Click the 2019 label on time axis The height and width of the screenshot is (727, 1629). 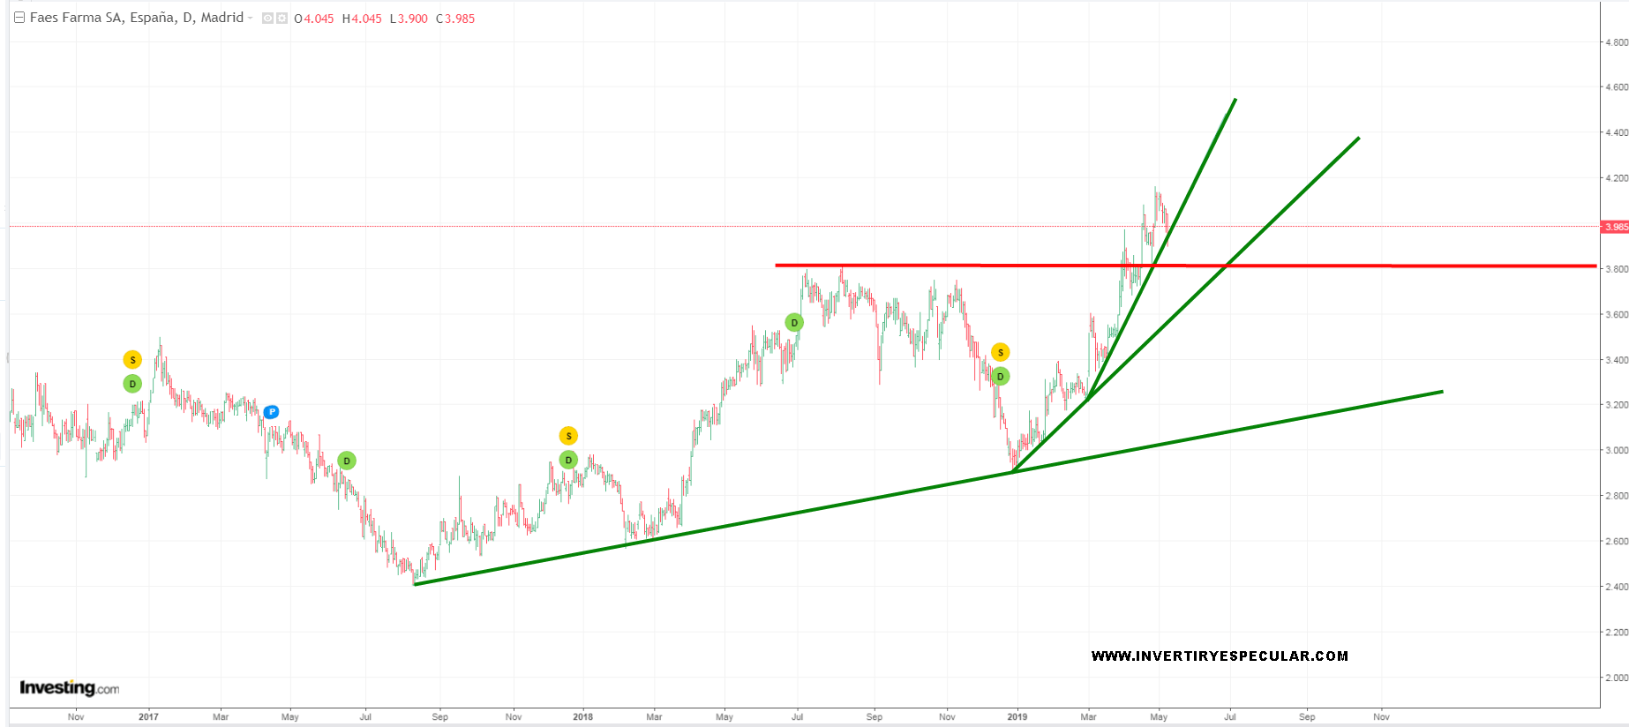(x=1017, y=716)
